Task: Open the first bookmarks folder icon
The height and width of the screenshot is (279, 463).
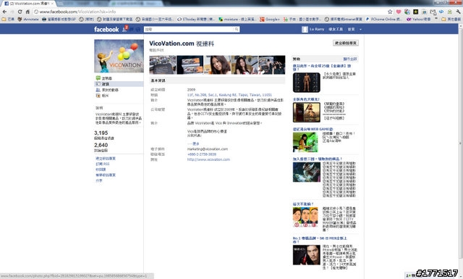Action: coord(8,19)
